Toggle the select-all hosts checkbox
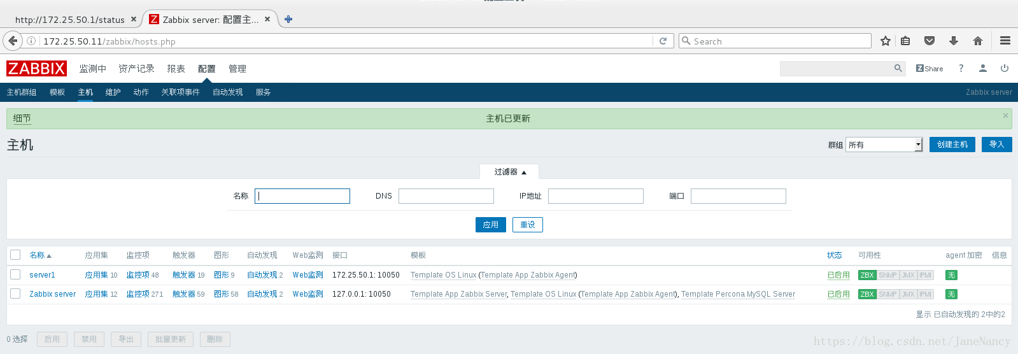 [15, 255]
